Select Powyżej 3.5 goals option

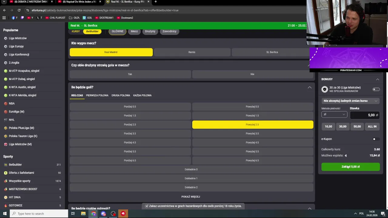click(253, 134)
